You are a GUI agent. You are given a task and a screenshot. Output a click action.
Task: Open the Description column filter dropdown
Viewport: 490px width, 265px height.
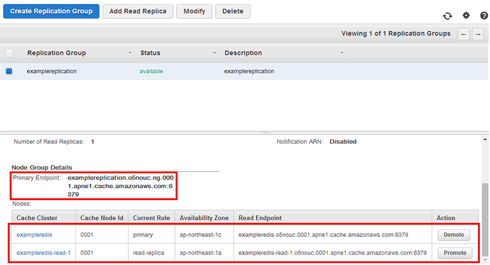(x=342, y=53)
